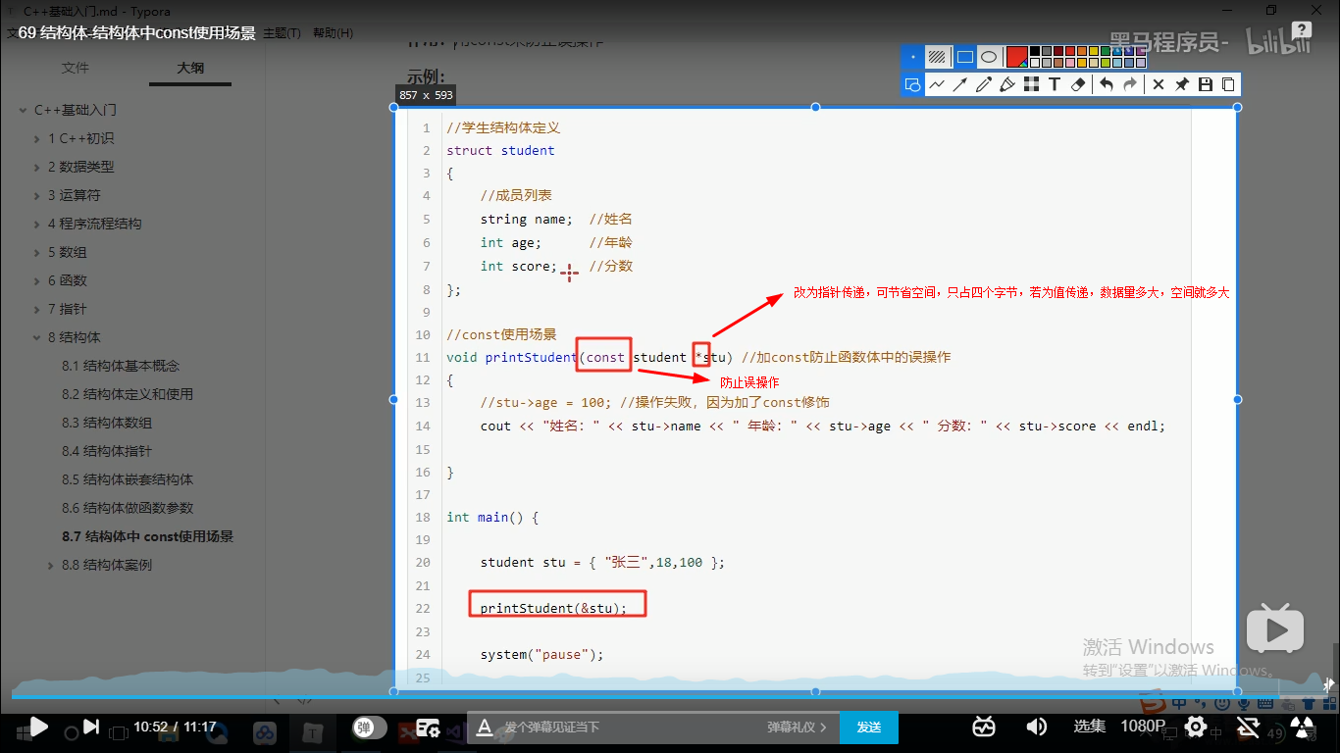Viewport: 1340px width, 753px height.
Task: Expand the 8.8 结构体案例 outline item
Action: pos(51,565)
